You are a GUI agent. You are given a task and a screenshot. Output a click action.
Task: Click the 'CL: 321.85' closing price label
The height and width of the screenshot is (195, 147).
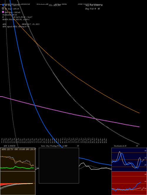pos(55,5)
